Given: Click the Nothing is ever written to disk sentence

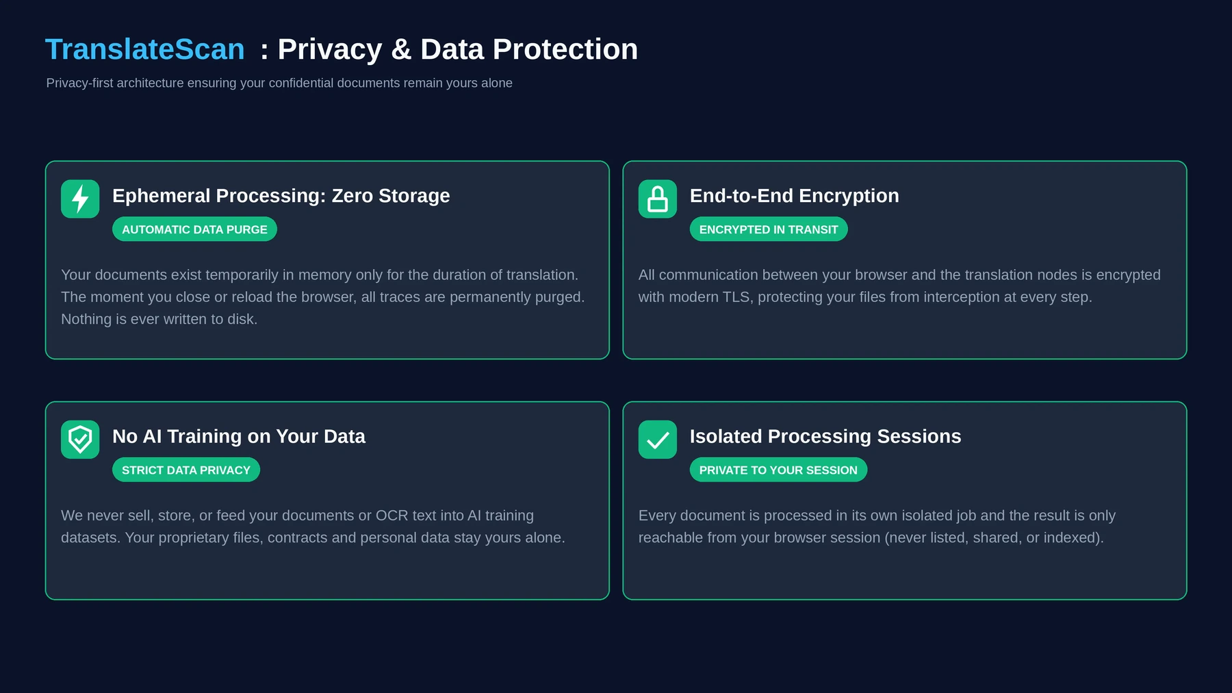Looking at the screenshot, I should point(159,319).
